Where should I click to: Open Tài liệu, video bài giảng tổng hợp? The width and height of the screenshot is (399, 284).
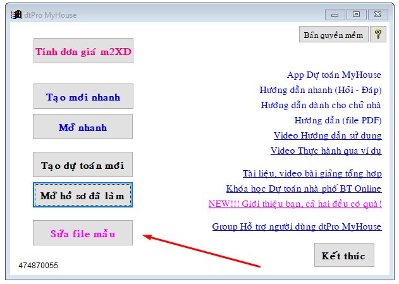pos(312,173)
